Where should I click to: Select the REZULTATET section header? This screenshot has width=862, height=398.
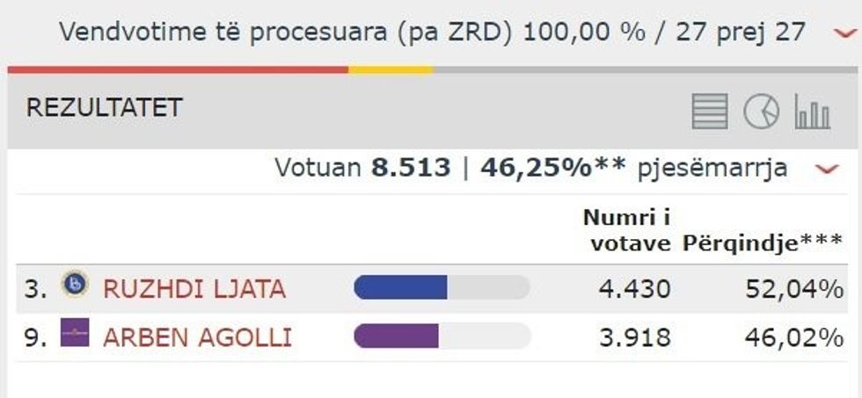(x=104, y=108)
